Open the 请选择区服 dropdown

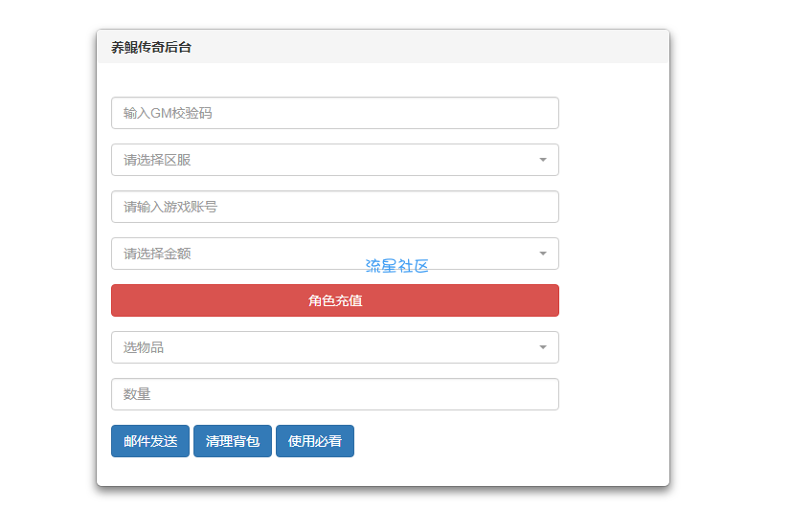(335, 160)
